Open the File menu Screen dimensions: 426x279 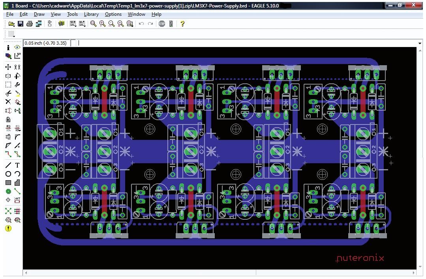[10, 14]
